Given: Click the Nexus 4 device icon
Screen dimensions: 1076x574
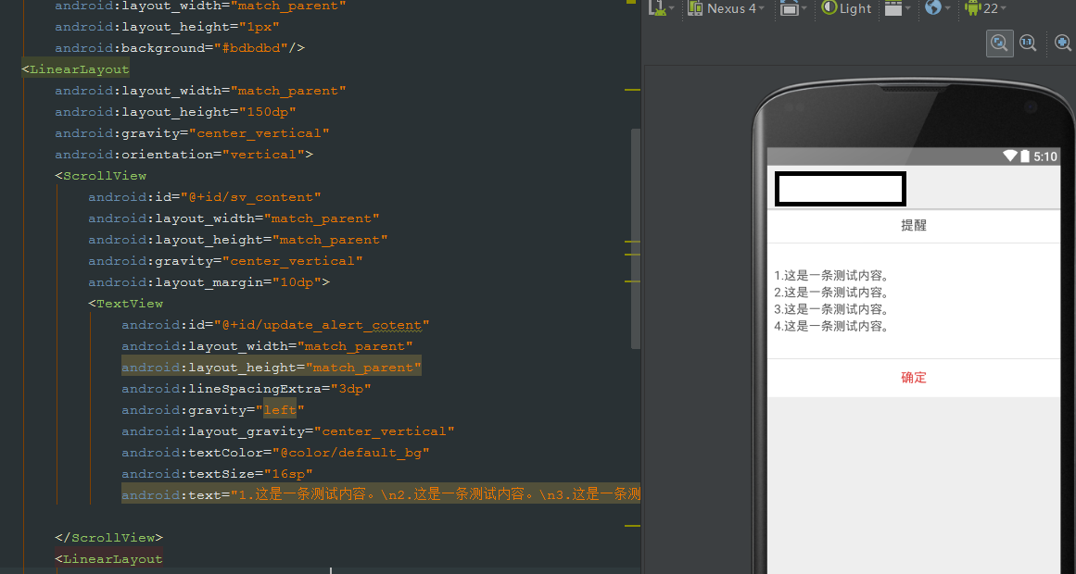Looking at the screenshot, I should 695,8.
